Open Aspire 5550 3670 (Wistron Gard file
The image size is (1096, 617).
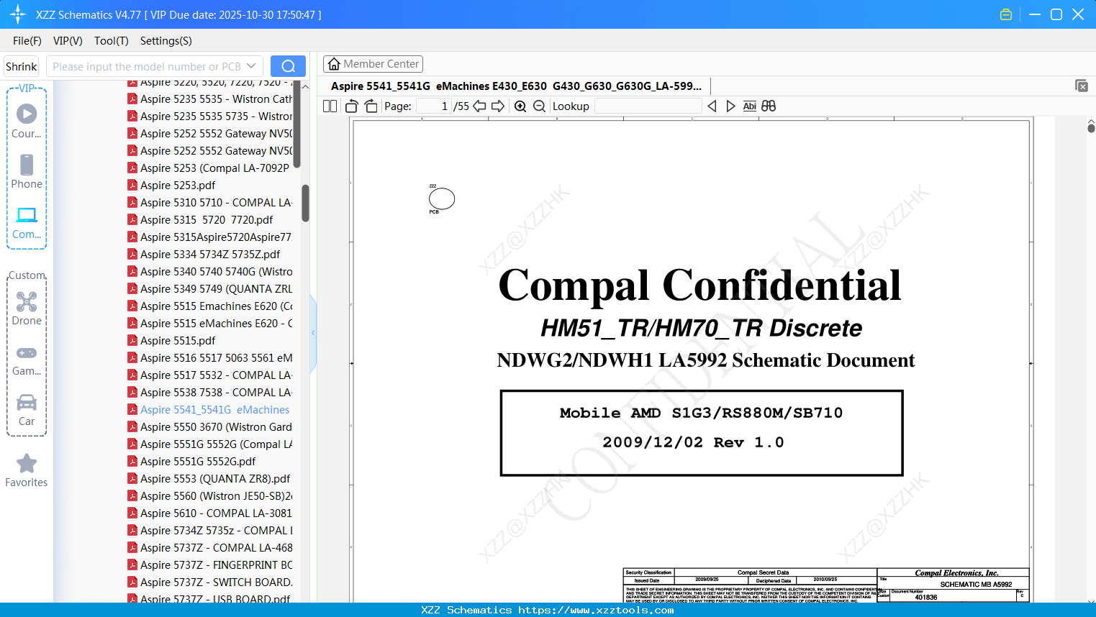point(216,427)
